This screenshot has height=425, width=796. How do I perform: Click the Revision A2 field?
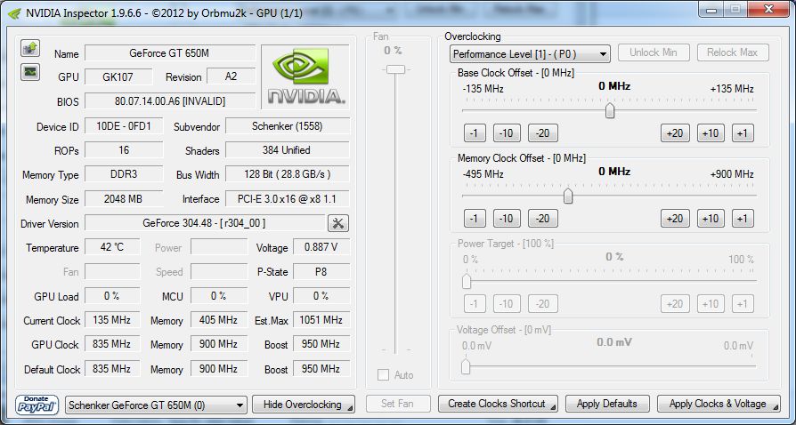point(231,77)
